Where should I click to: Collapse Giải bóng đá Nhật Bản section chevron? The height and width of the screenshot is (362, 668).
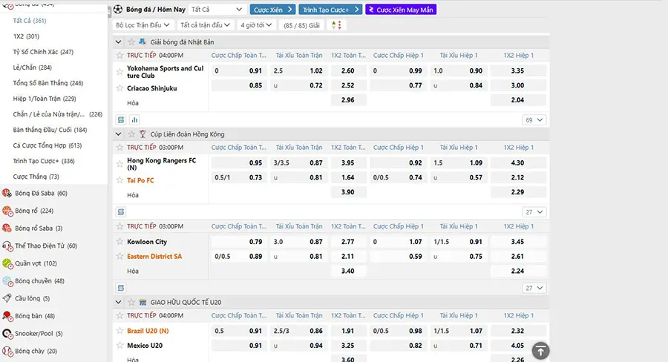(x=119, y=42)
